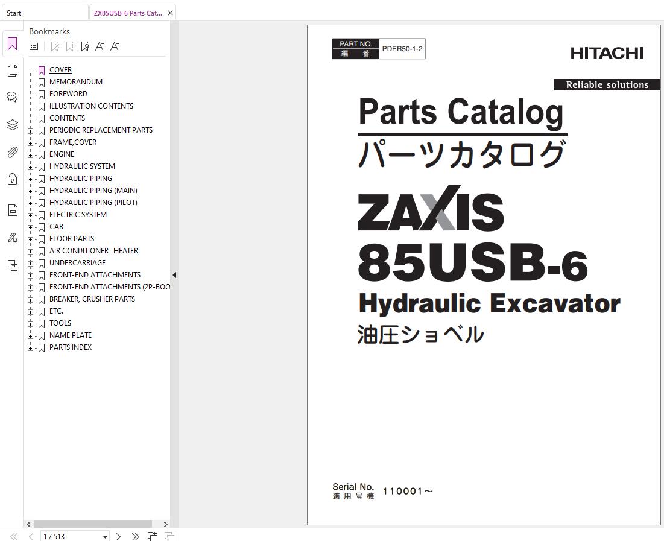Expand the ELECTRIC SYSTEM bookmark node
Viewport: 664px width, 541px height.
point(31,215)
